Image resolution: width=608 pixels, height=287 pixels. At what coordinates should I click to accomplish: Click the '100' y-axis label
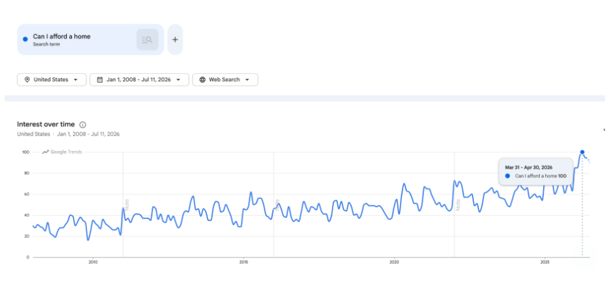26,152
